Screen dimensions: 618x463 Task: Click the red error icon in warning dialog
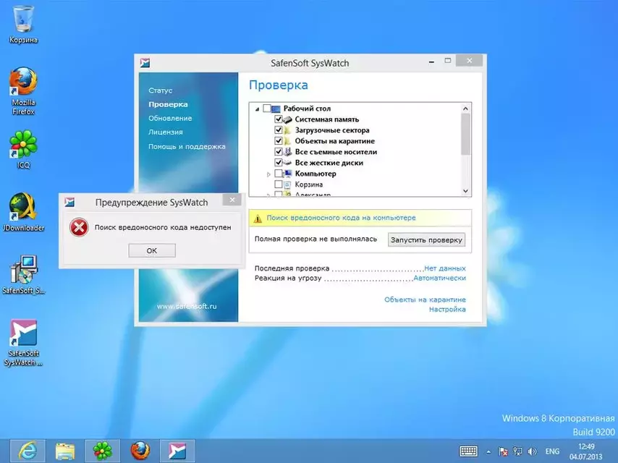[79, 227]
